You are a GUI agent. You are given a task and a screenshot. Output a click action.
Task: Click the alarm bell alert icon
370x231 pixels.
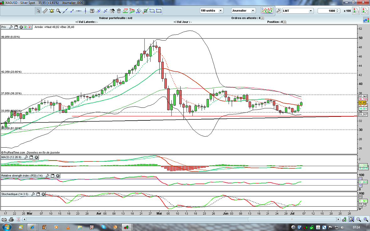pyautogui.click(x=51, y=11)
